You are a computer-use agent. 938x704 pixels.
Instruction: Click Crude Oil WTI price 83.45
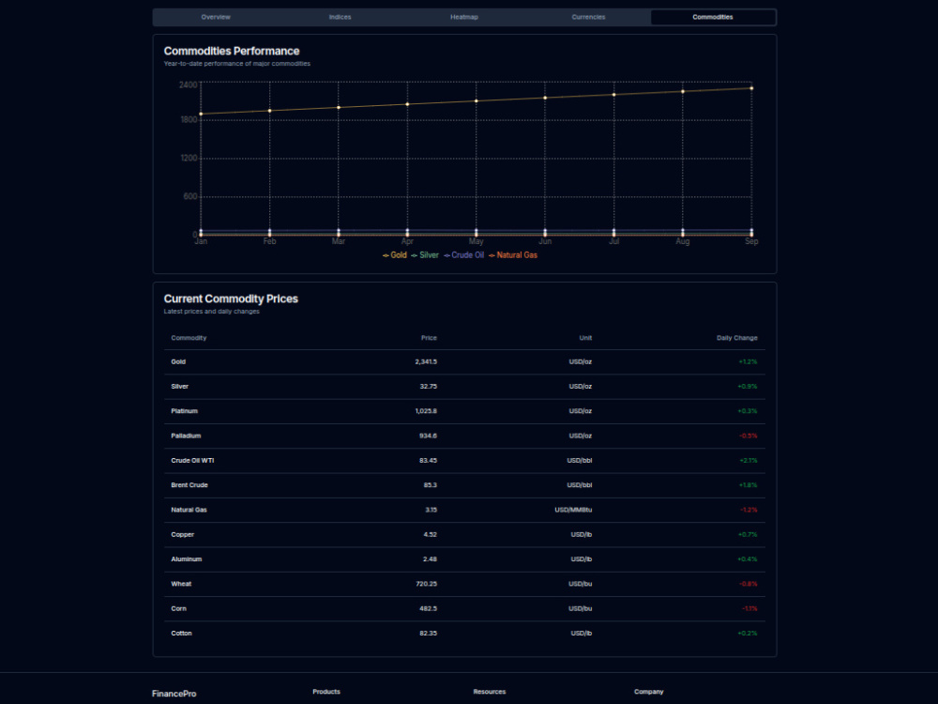click(x=429, y=461)
